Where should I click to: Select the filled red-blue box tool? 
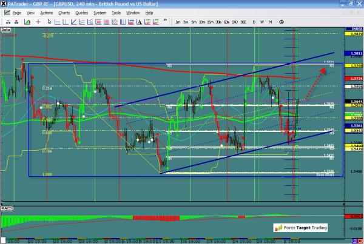107,22
